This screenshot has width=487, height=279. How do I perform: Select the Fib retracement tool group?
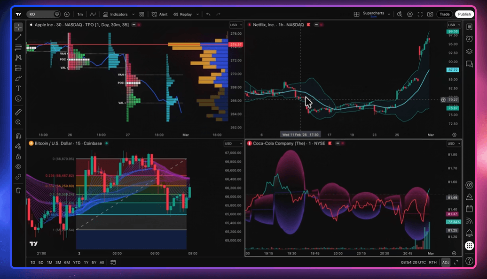(18, 47)
